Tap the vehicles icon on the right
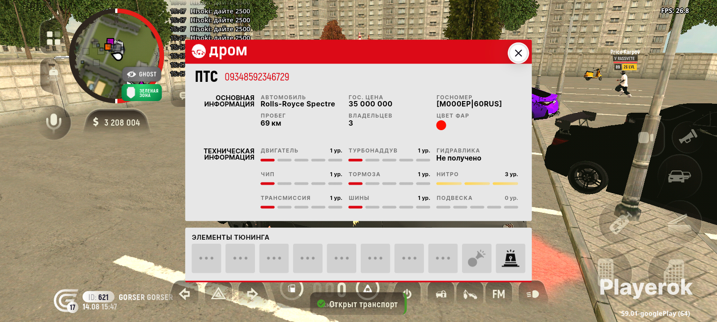 click(x=679, y=176)
